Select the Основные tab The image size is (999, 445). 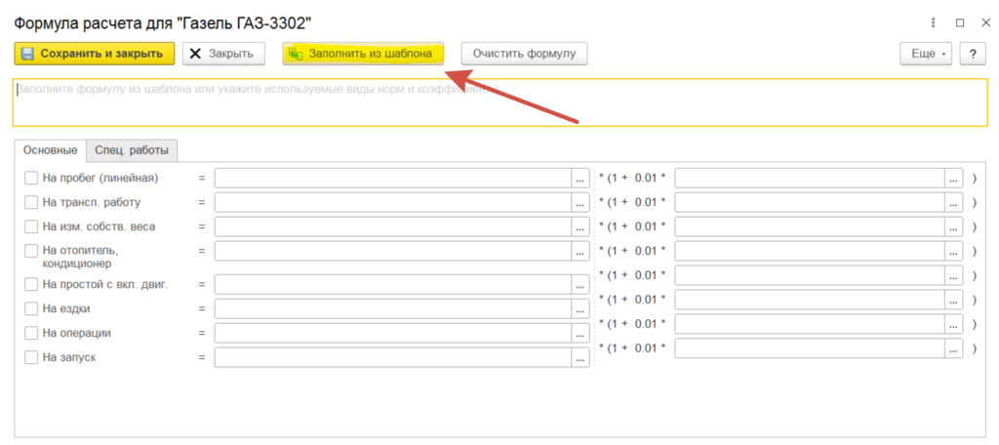(50, 150)
